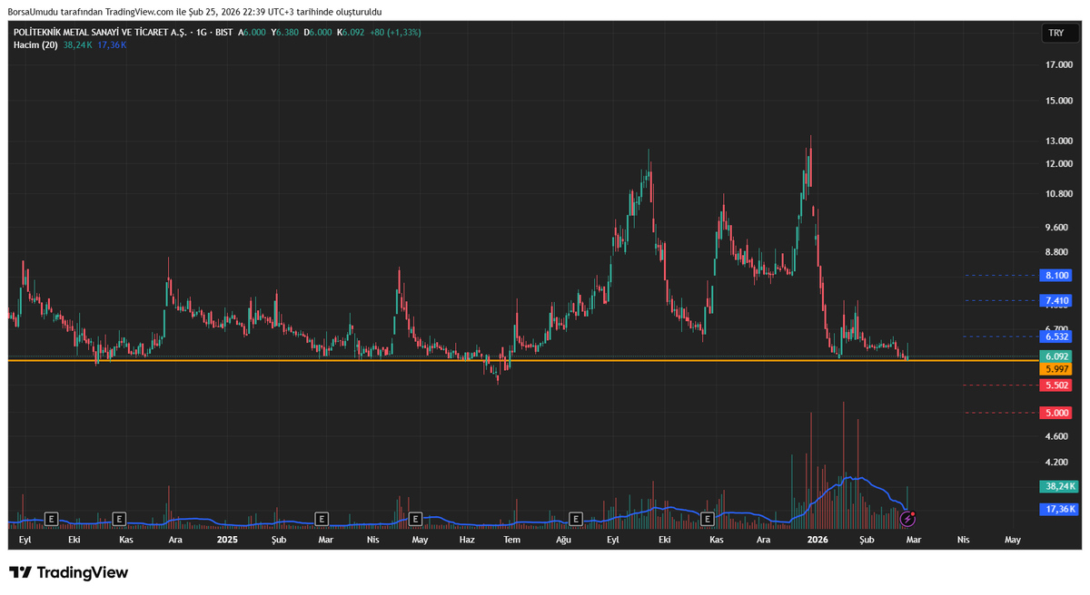
Task: Select the orange 5.997 price label
Action: click(1057, 369)
